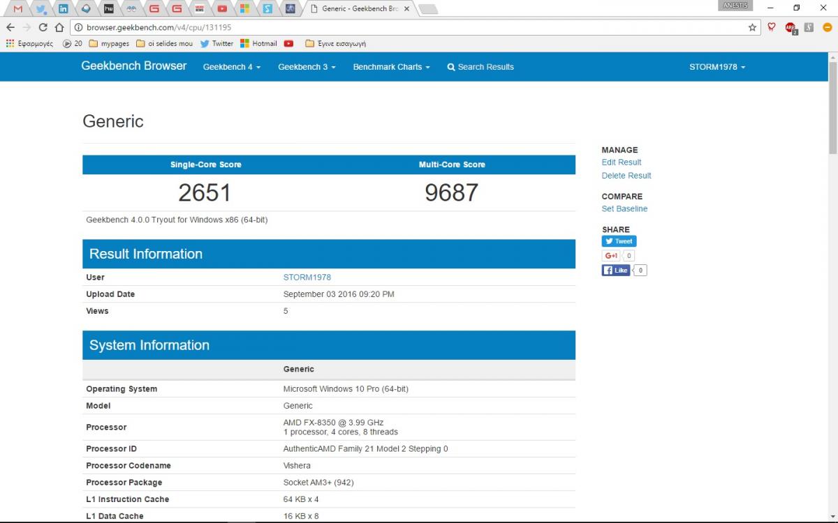
Task: Expand the Benchmark Charts menu
Action: (391, 67)
